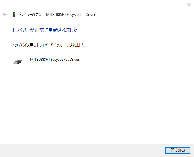Click the word Driver in the installed driver name
The height and width of the screenshot is (157, 194).
(75, 59)
